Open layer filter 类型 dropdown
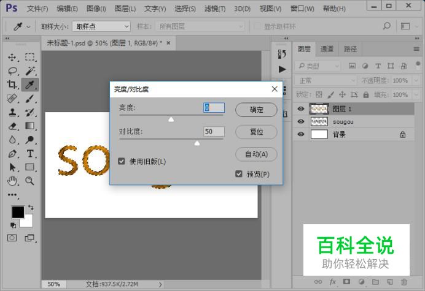The image size is (425, 291). coord(318,66)
